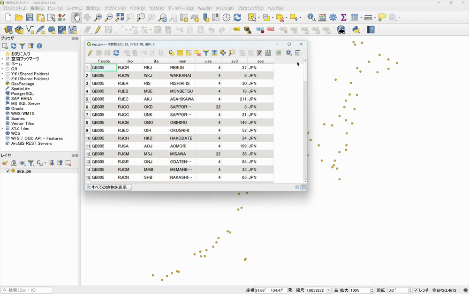Screen dimensions: 469x294
Task: Click the zv3 column header
Action: 234,61
